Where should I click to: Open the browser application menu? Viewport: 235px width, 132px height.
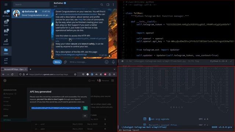click(x=114, y=74)
